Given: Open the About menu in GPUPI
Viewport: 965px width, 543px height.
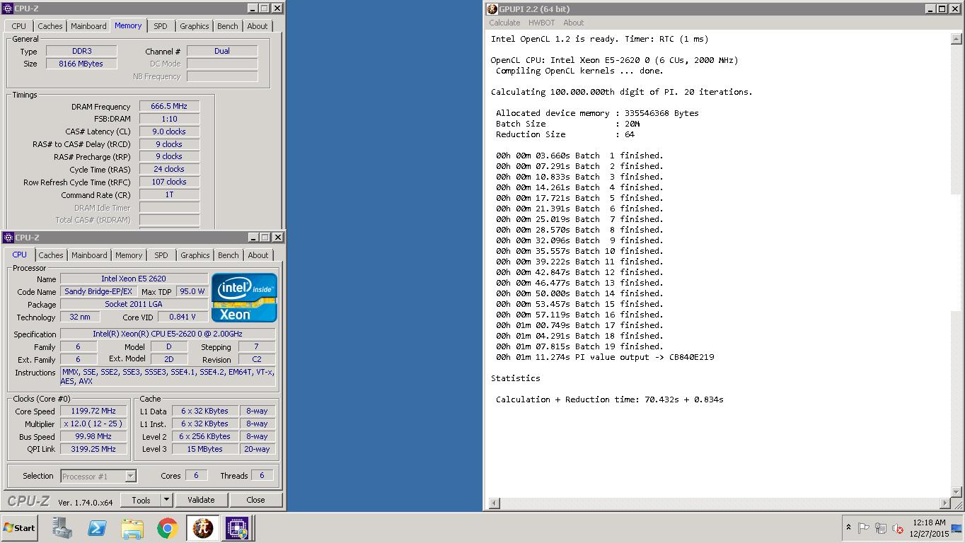Looking at the screenshot, I should point(573,23).
